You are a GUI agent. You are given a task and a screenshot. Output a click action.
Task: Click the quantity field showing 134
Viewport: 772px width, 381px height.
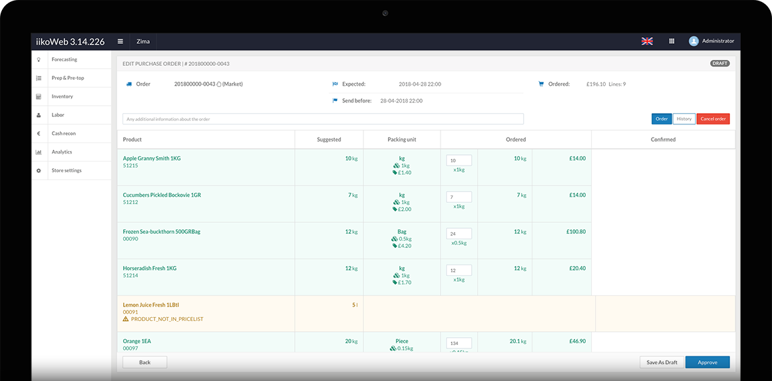pyautogui.click(x=459, y=343)
